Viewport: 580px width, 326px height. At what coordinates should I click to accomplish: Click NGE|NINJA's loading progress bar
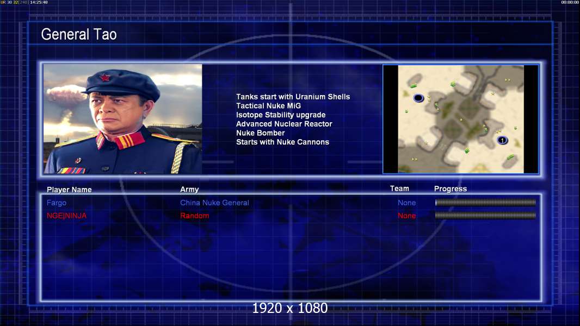point(485,215)
